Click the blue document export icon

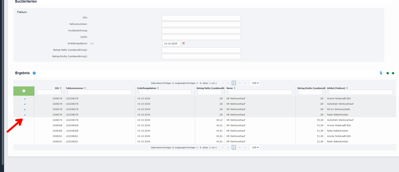coord(381,73)
